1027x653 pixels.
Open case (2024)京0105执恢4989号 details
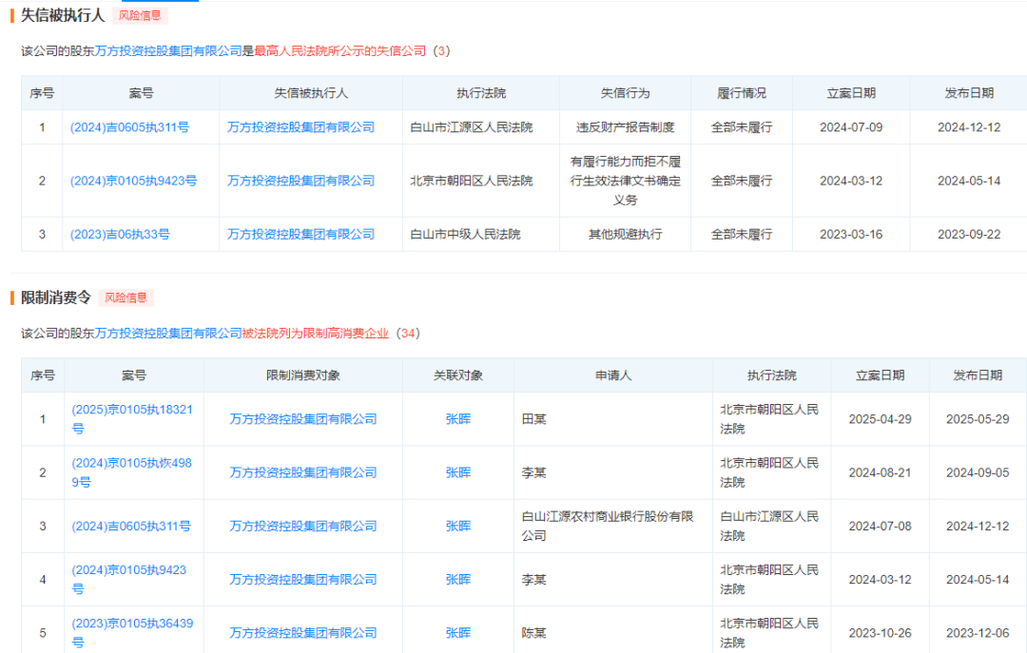[x=132, y=471]
